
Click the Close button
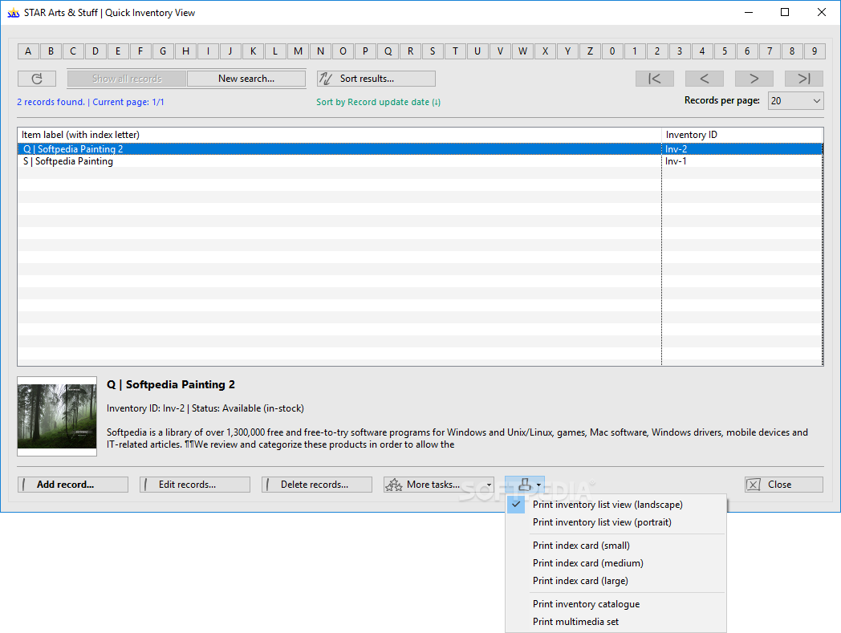click(x=784, y=485)
